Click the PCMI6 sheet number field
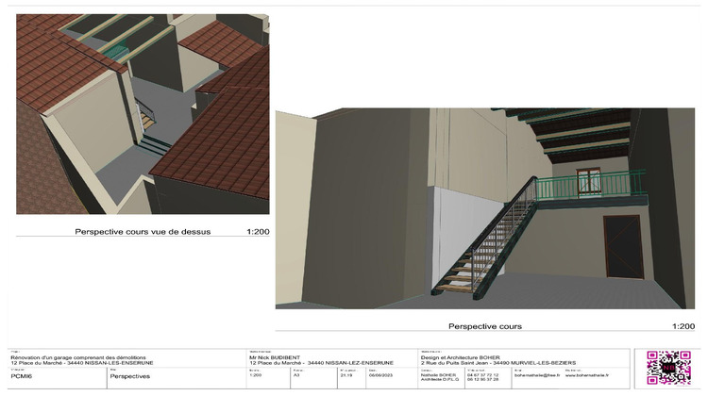708x396 pixels. pos(24,376)
